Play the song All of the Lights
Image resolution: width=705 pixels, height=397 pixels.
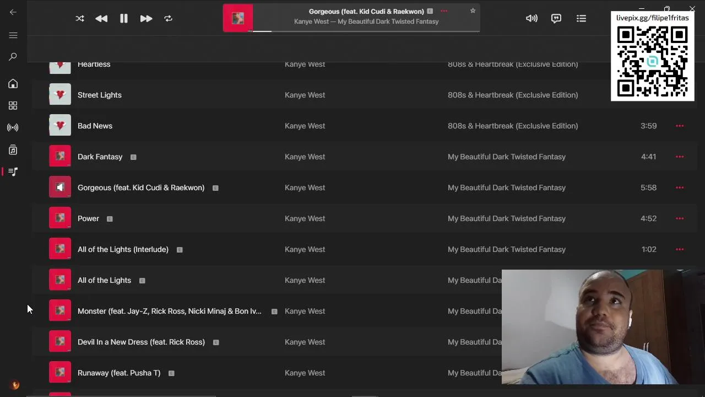[x=104, y=280]
